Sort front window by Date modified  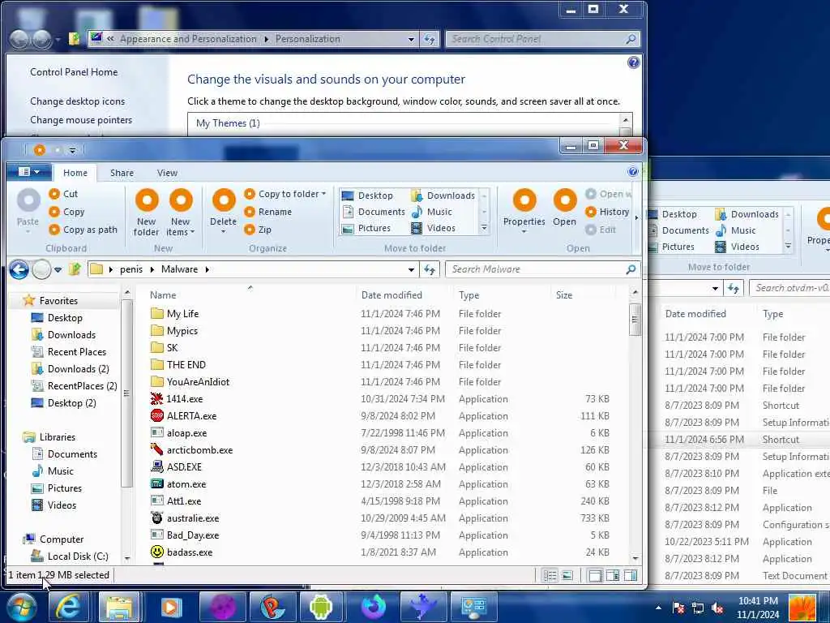pyautogui.click(x=391, y=295)
